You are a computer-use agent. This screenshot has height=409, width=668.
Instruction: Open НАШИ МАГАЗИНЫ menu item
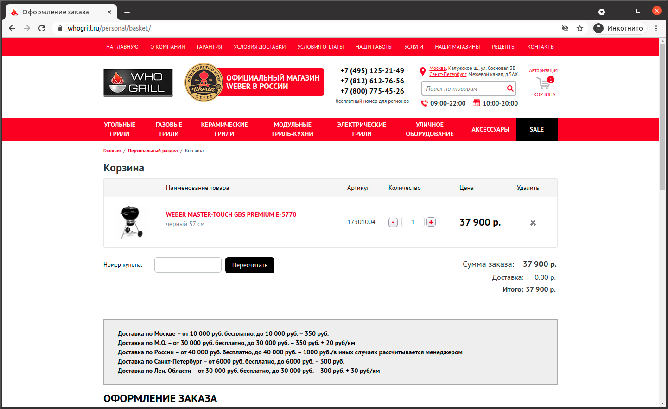[x=458, y=47]
